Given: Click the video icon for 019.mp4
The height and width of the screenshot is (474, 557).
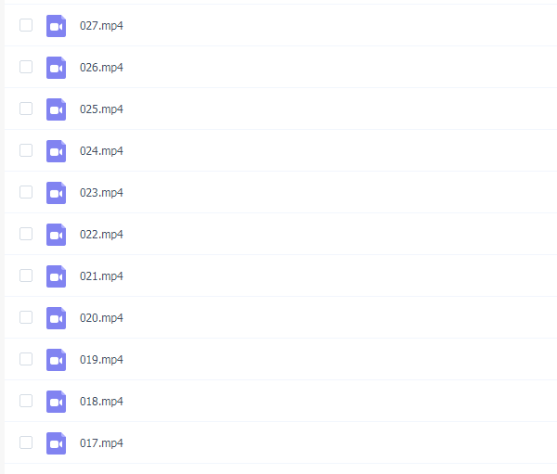Looking at the screenshot, I should tap(56, 360).
